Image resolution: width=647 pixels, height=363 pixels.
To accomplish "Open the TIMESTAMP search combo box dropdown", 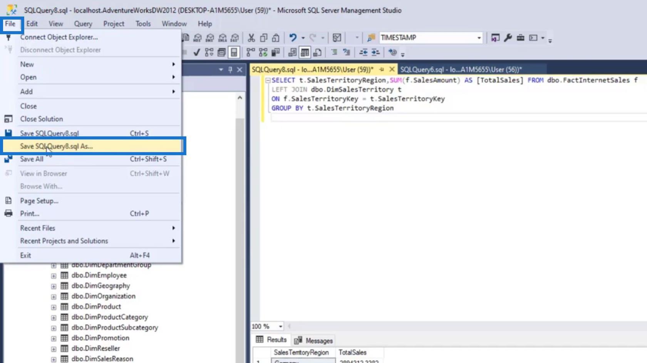I will (x=479, y=38).
